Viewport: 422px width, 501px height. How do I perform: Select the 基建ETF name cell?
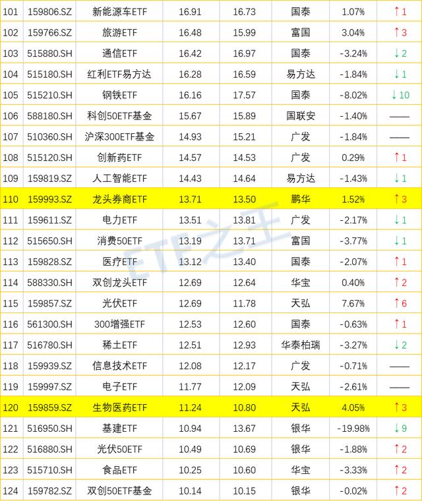[x=119, y=428]
